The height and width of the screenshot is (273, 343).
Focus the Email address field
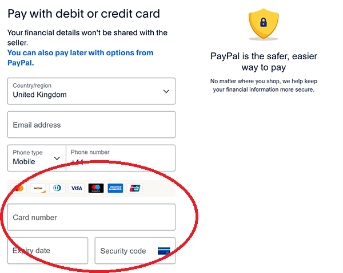pos(91,125)
